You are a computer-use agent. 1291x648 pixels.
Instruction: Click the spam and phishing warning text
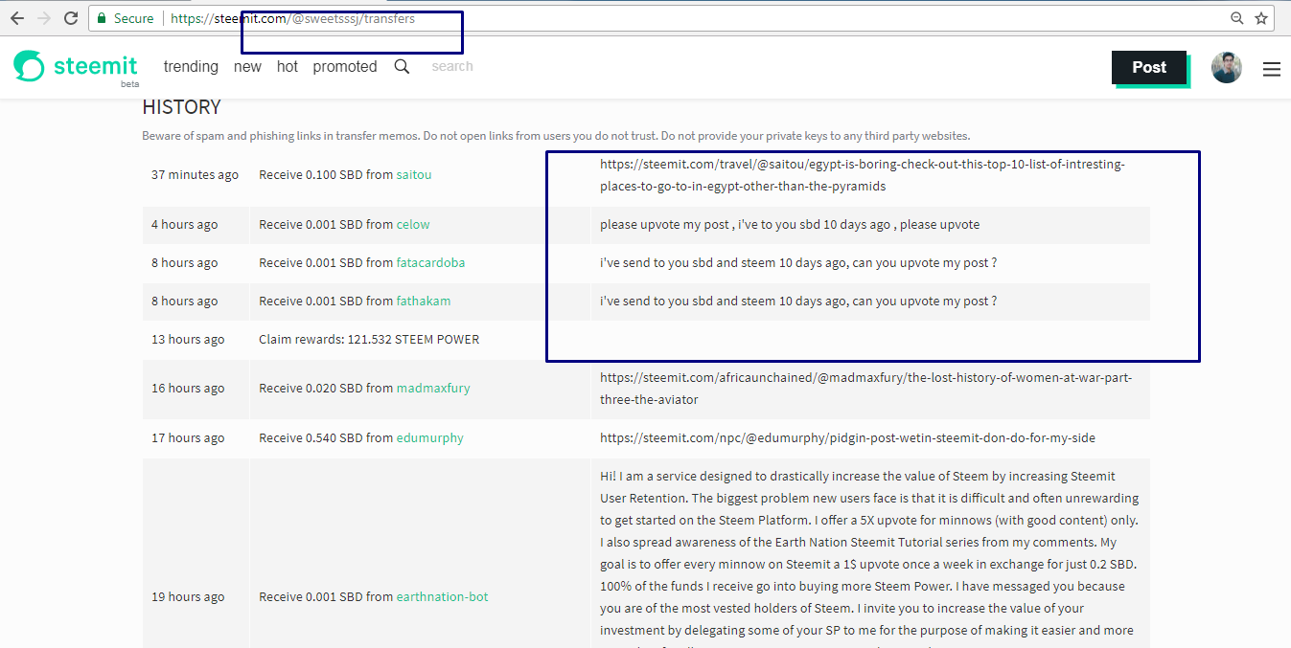point(556,136)
